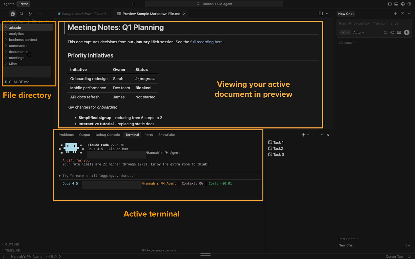415x259 pixels.
Task: Click the Cursor cube icon in title bar
Action: [403, 4]
